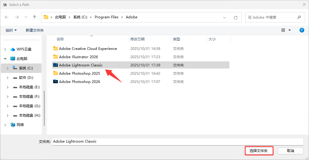
Task: Select 本地磁盘 (F:) in sidebar
Action: (29, 97)
